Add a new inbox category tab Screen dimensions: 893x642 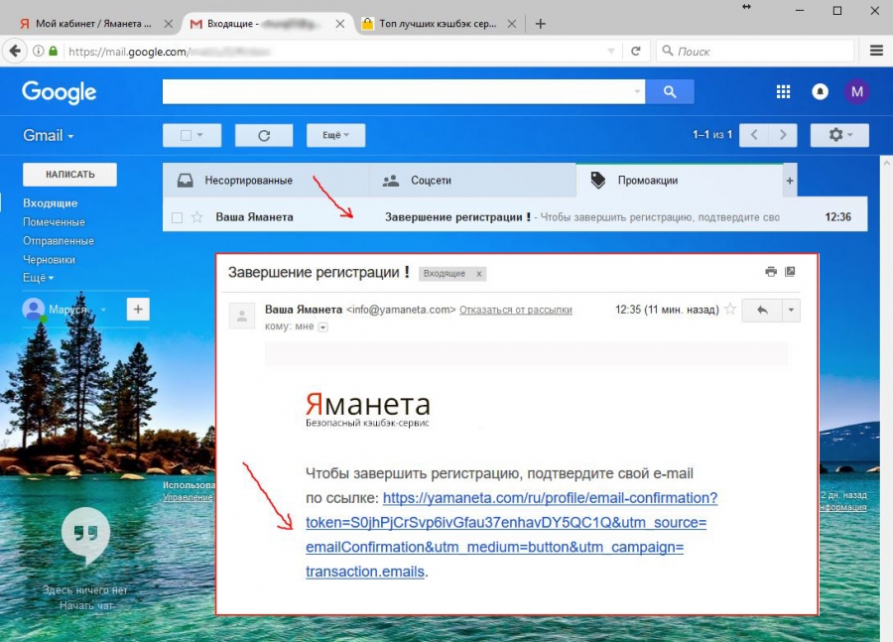(x=790, y=181)
